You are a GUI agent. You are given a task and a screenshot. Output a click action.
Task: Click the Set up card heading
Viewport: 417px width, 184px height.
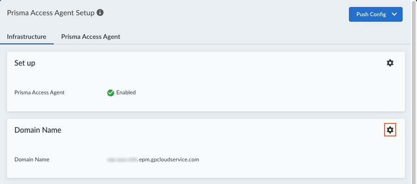(25, 63)
